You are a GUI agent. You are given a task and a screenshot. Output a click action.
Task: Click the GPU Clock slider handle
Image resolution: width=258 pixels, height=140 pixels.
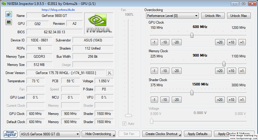pyautogui.click(x=192, y=35)
